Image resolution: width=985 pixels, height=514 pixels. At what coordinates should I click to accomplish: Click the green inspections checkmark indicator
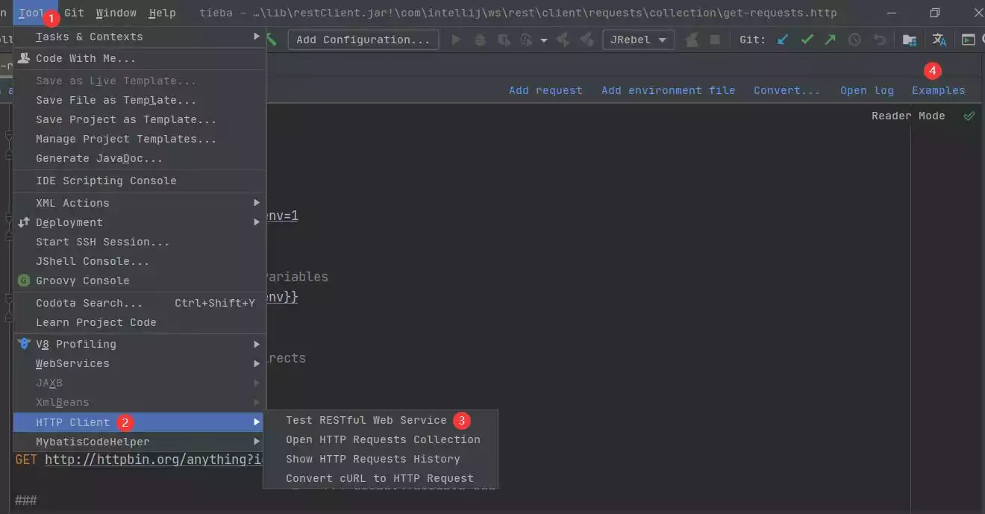click(969, 116)
